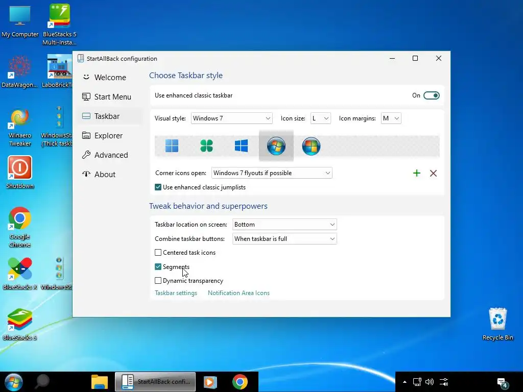Open the Recycle Bin
The width and height of the screenshot is (523, 392).
[497, 324]
